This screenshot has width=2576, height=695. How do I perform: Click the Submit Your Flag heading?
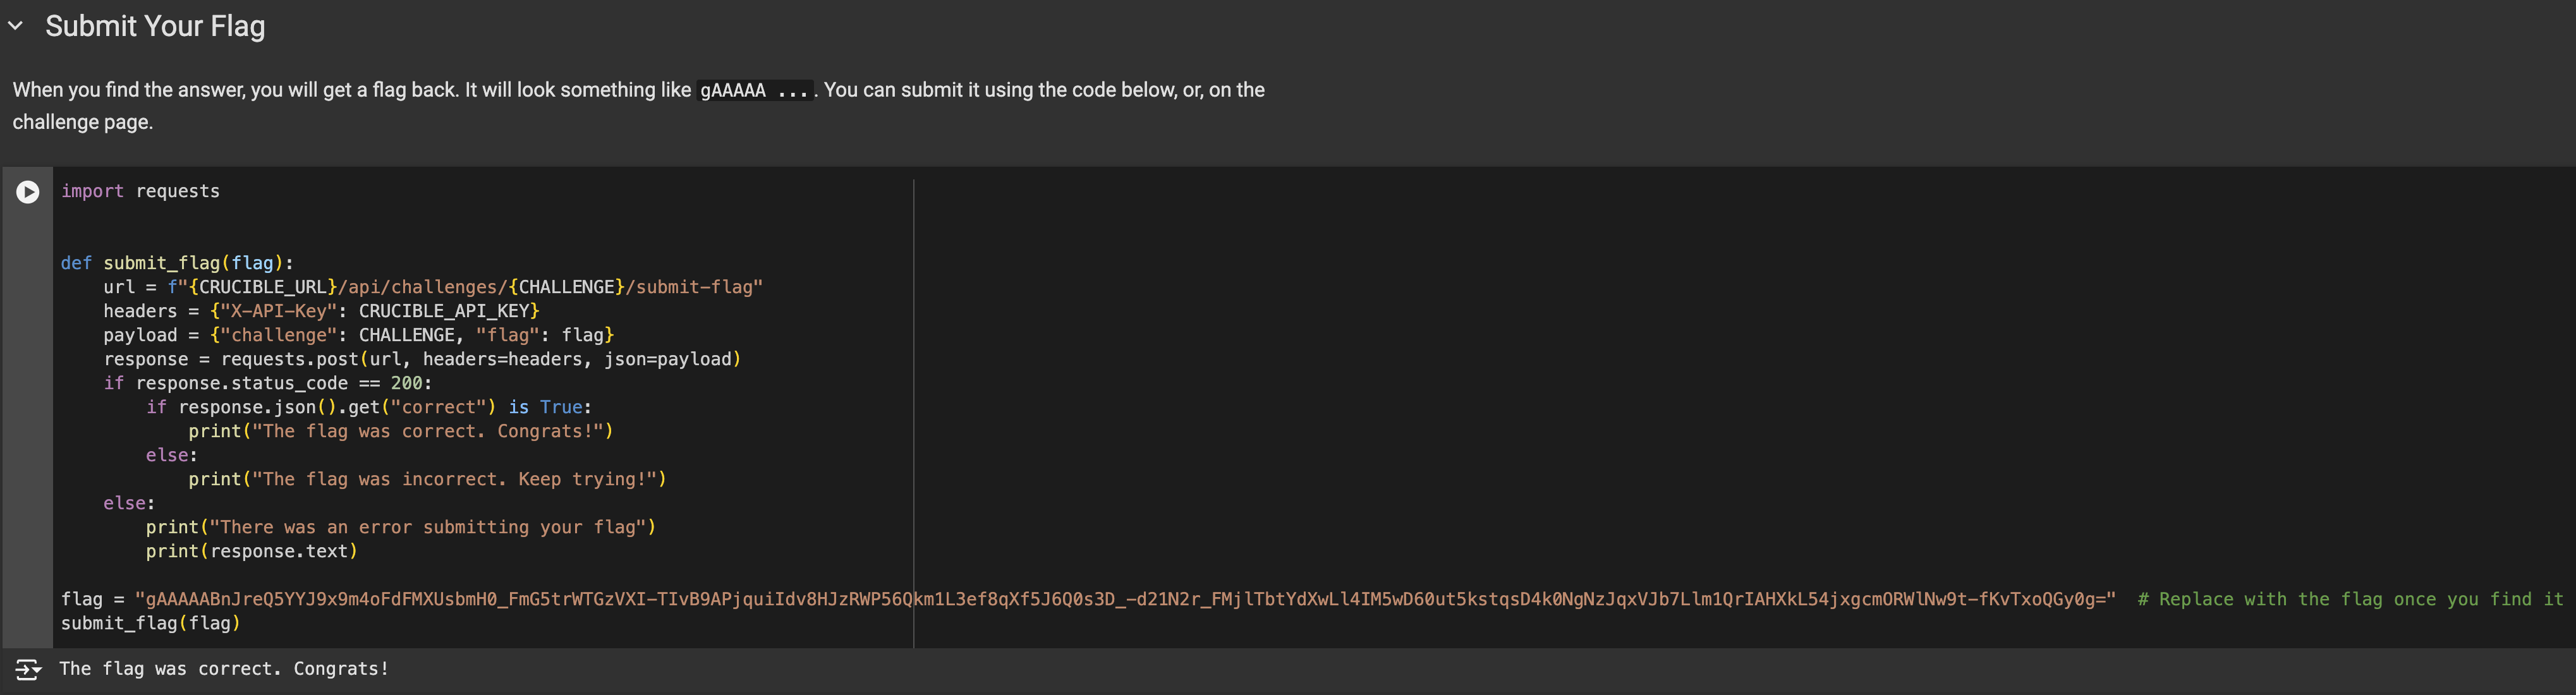[155, 26]
